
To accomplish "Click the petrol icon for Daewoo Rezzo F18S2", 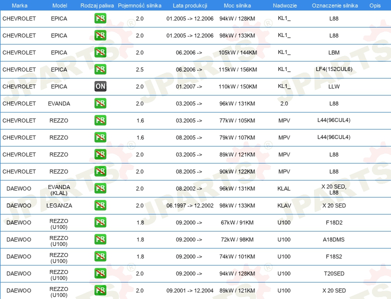I will pyautogui.click(x=100, y=256).
